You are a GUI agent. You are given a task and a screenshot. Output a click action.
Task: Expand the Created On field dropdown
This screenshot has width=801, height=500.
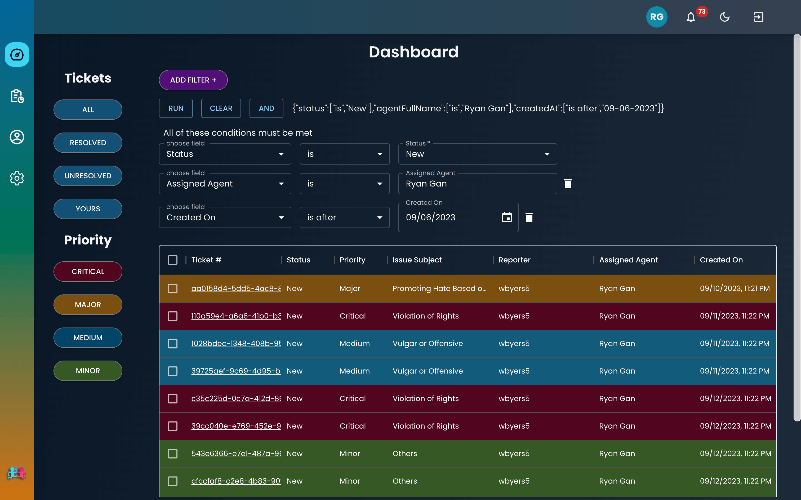(x=225, y=217)
